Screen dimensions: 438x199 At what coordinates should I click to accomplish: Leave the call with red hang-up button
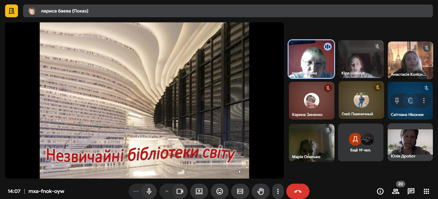298,191
